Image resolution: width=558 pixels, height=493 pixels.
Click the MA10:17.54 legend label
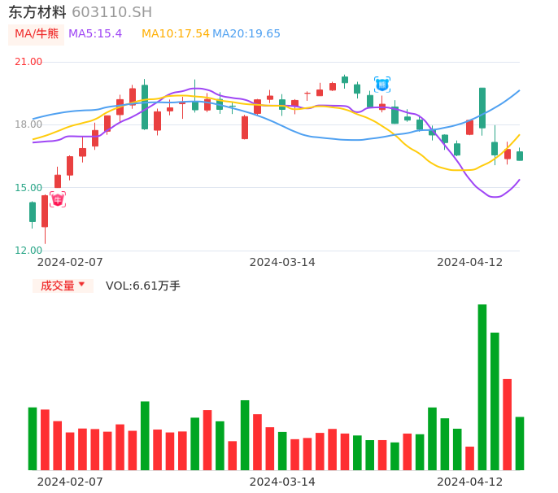pyautogui.click(x=176, y=34)
